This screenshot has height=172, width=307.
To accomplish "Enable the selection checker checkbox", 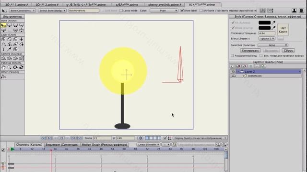I will [x=261, y=56].
